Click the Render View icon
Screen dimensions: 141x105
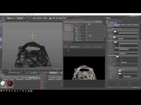(x=26, y=18)
